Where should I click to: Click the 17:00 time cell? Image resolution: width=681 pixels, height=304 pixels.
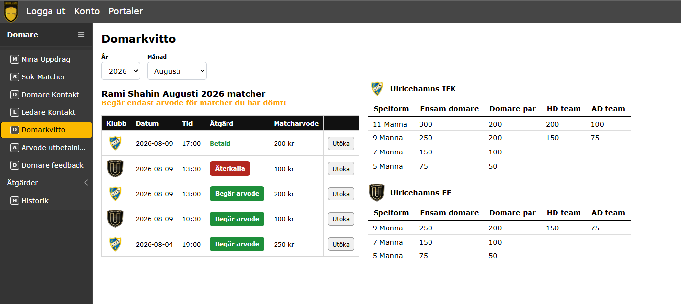click(191, 144)
